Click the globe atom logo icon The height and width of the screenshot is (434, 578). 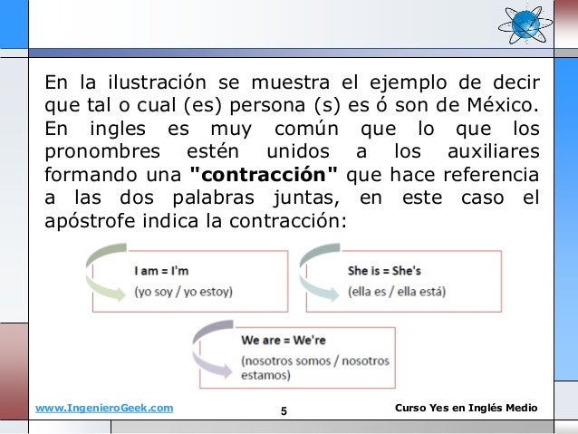[525, 24]
